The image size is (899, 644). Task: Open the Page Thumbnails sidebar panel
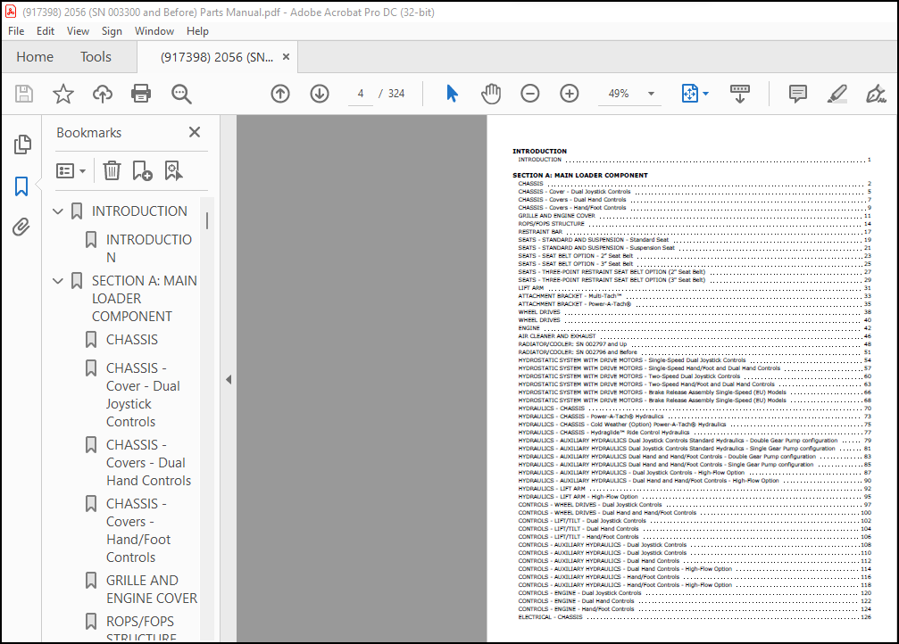click(21, 144)
